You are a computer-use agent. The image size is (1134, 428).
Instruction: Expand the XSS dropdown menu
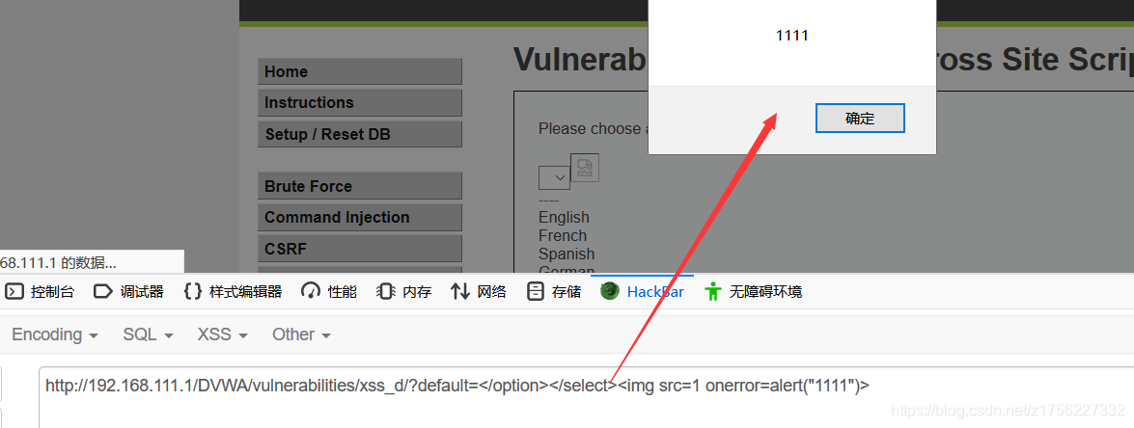[223, 334]
